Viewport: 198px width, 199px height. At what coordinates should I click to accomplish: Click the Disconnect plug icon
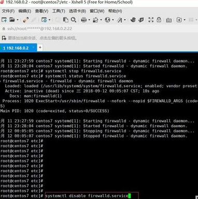26,20
